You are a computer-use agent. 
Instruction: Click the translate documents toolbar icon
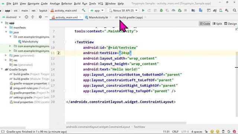pyautogui.click(x=201, y=10)
